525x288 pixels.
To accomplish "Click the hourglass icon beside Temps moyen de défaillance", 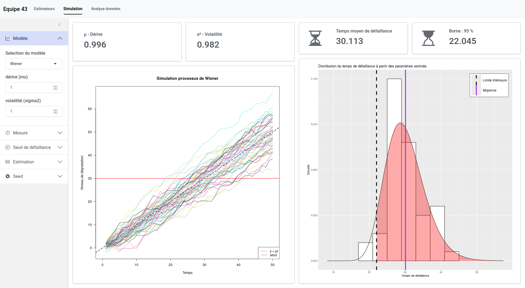I will tap(315, 38).
